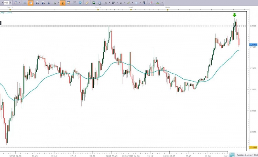The image size is (258, 157).
Task: Click the 1.2900 price axis label
Action: point(253,111)
